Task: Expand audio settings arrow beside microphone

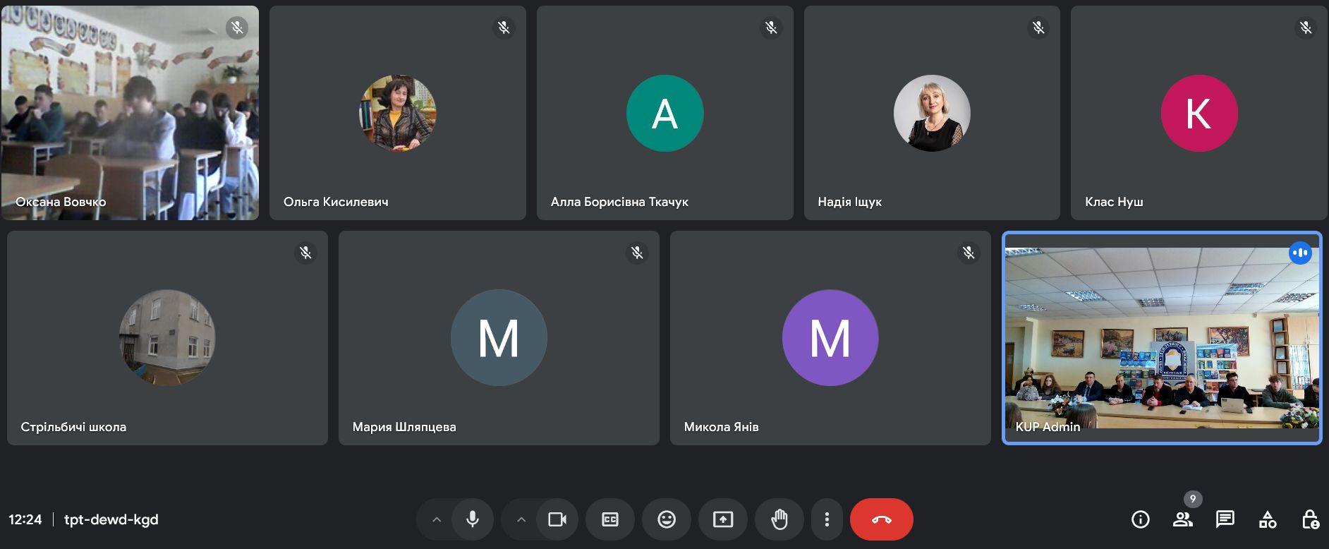Action: click(437, 520)
